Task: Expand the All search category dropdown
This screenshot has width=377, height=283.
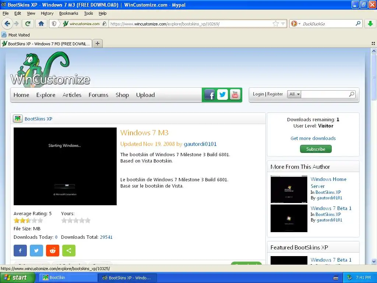Action: tap(294, 94)
